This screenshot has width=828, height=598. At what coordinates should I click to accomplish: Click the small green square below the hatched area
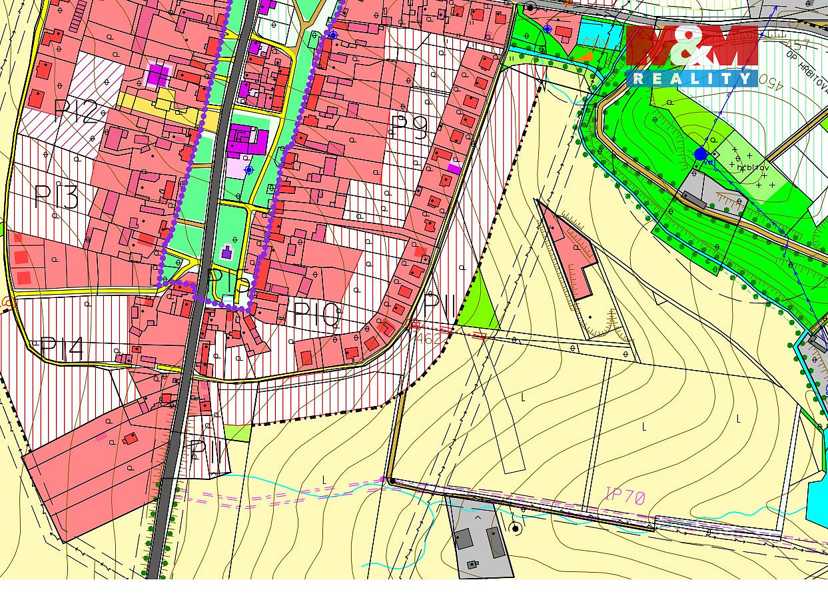tap(237, 432)
